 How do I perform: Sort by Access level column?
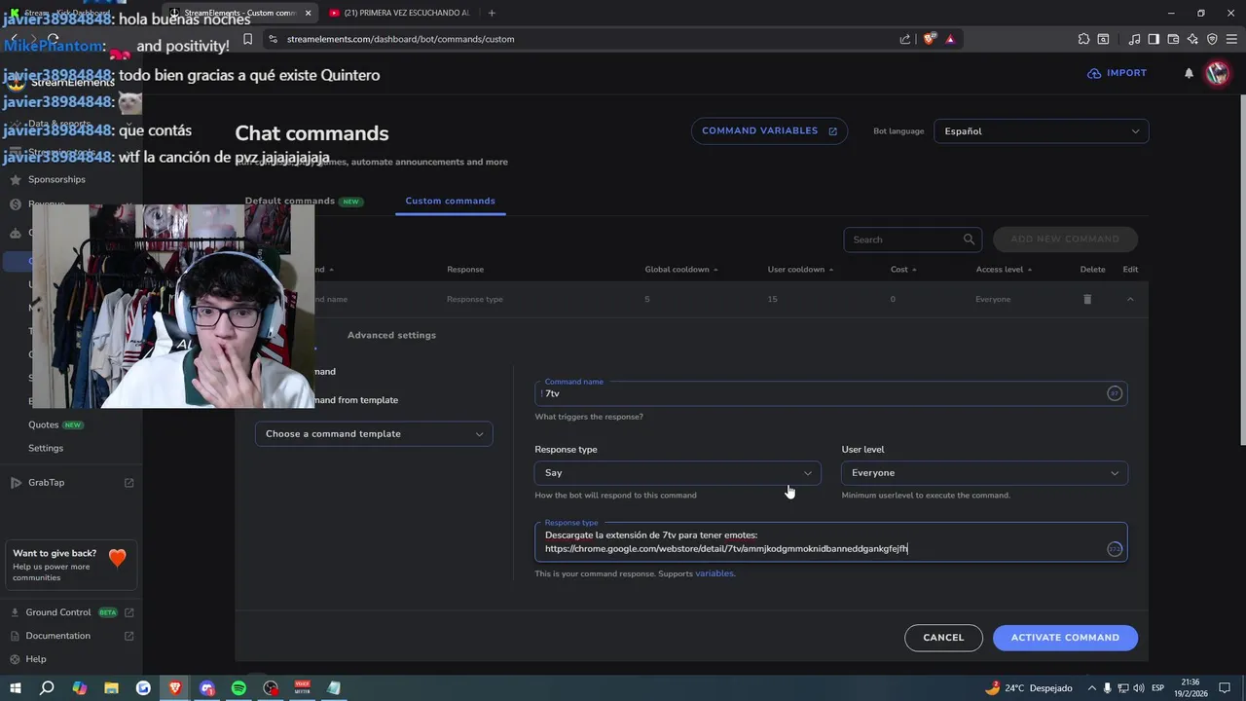[x=1004, y=270]
